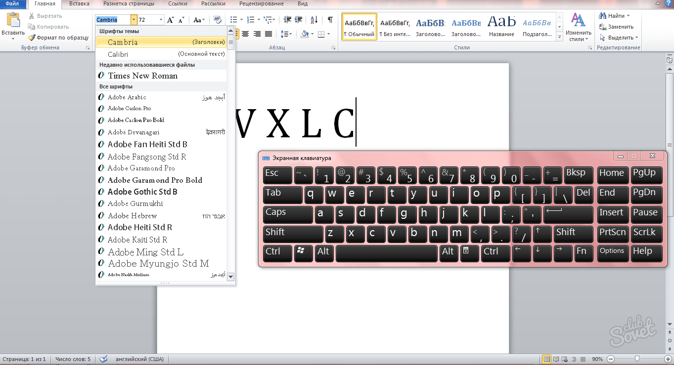Switch to Print Layout view in status bar
Viewport: 674px width, 365px height.
547,359
